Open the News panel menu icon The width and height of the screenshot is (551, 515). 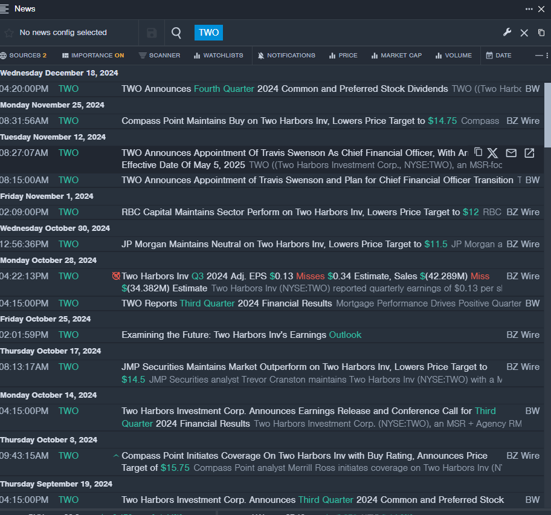point(4,9)
